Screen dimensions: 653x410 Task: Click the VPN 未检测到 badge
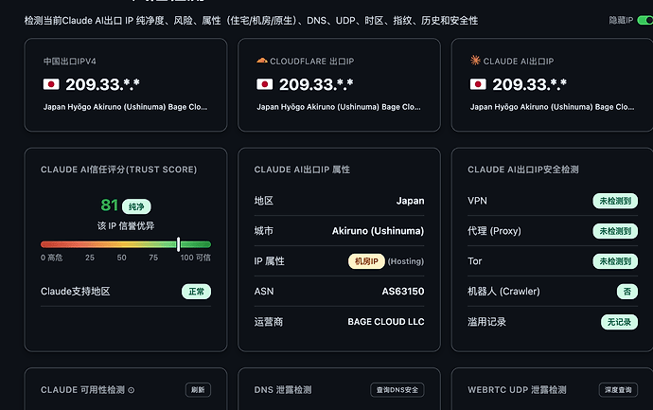[615, 201]
